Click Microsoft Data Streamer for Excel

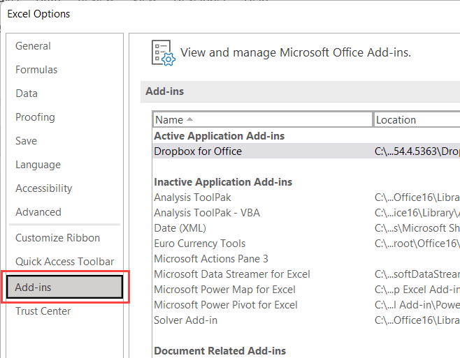point(231,274)
